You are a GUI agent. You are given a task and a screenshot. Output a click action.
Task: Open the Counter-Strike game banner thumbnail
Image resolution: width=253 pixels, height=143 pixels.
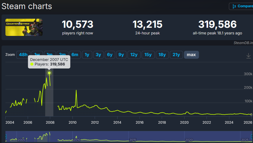pyautogui.click(x=24, y=27)
